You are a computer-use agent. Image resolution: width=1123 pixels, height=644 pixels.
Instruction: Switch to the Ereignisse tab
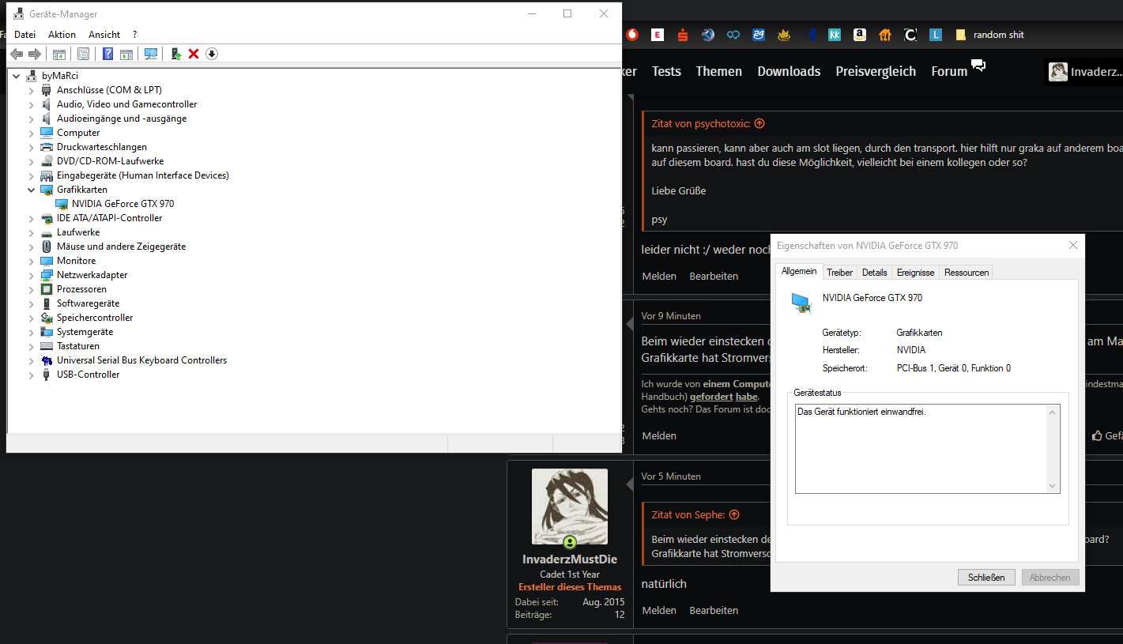click(915, 272)
